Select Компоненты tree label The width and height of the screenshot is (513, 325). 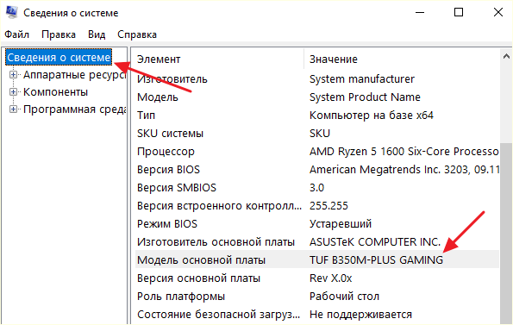pos(55,92)
